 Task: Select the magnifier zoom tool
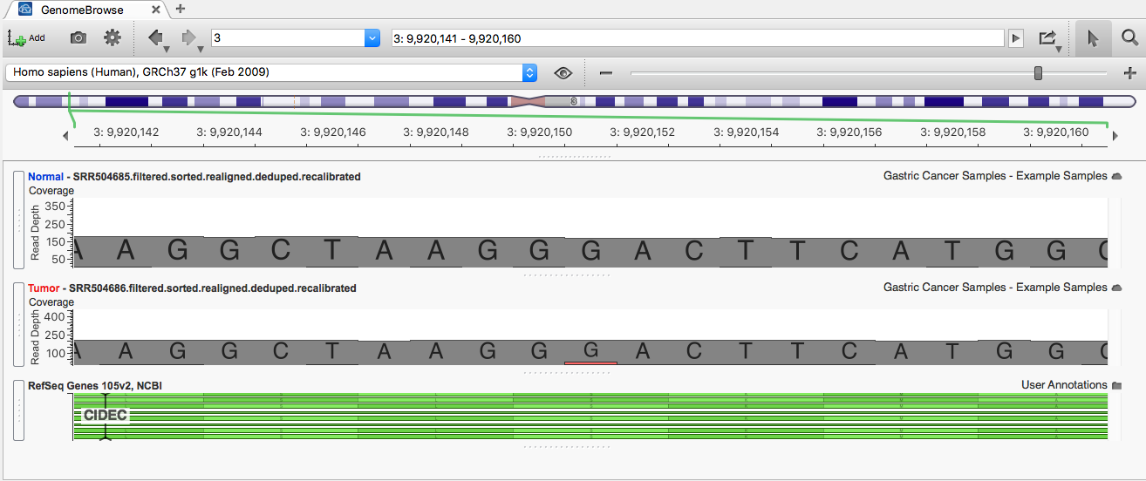tap(1129, 38)
